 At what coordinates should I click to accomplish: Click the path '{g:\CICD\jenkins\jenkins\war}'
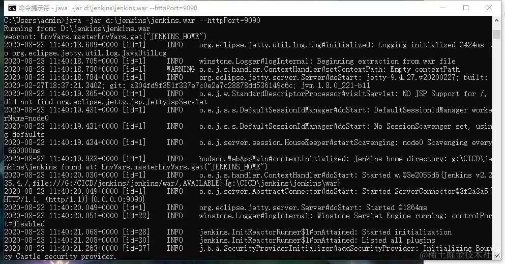283,183
